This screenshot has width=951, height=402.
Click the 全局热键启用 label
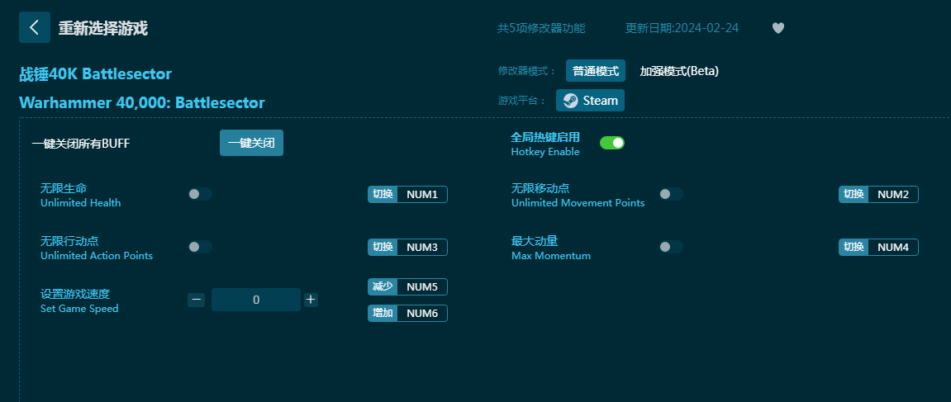pos(545,137)
